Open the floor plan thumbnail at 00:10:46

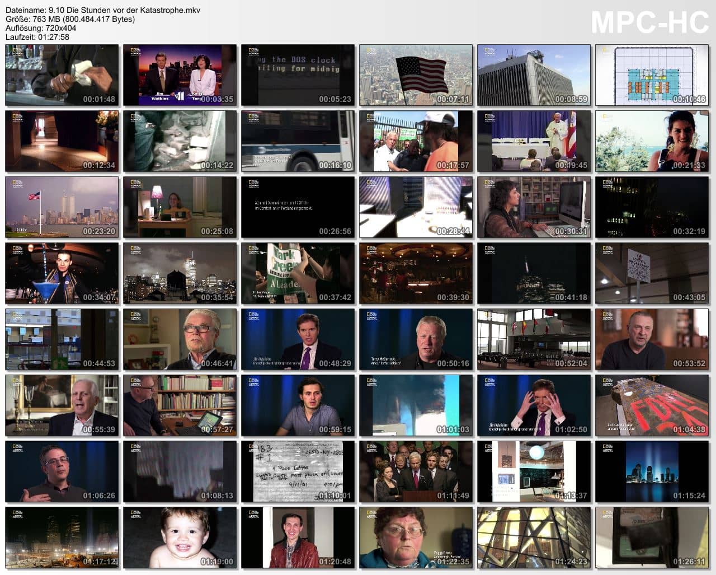[652, 75]
